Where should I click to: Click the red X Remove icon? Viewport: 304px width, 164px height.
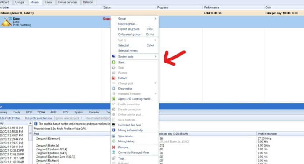(x=114, y=147)
